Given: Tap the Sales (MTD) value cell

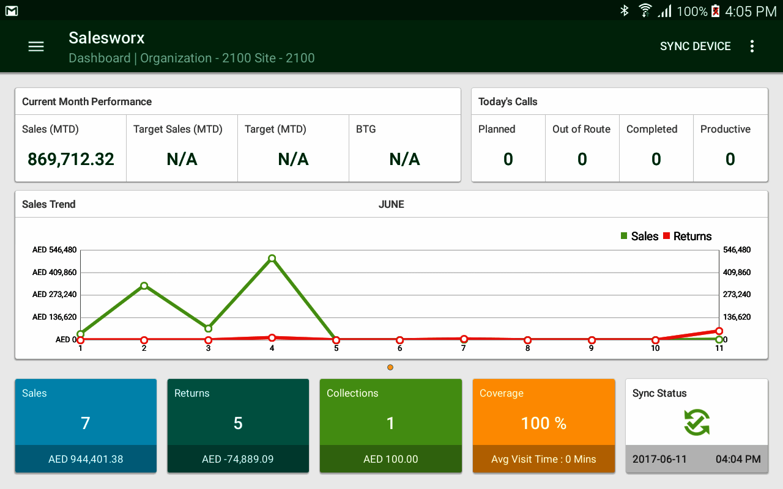Looking at the screenshot, I should [x=71, y=159].
